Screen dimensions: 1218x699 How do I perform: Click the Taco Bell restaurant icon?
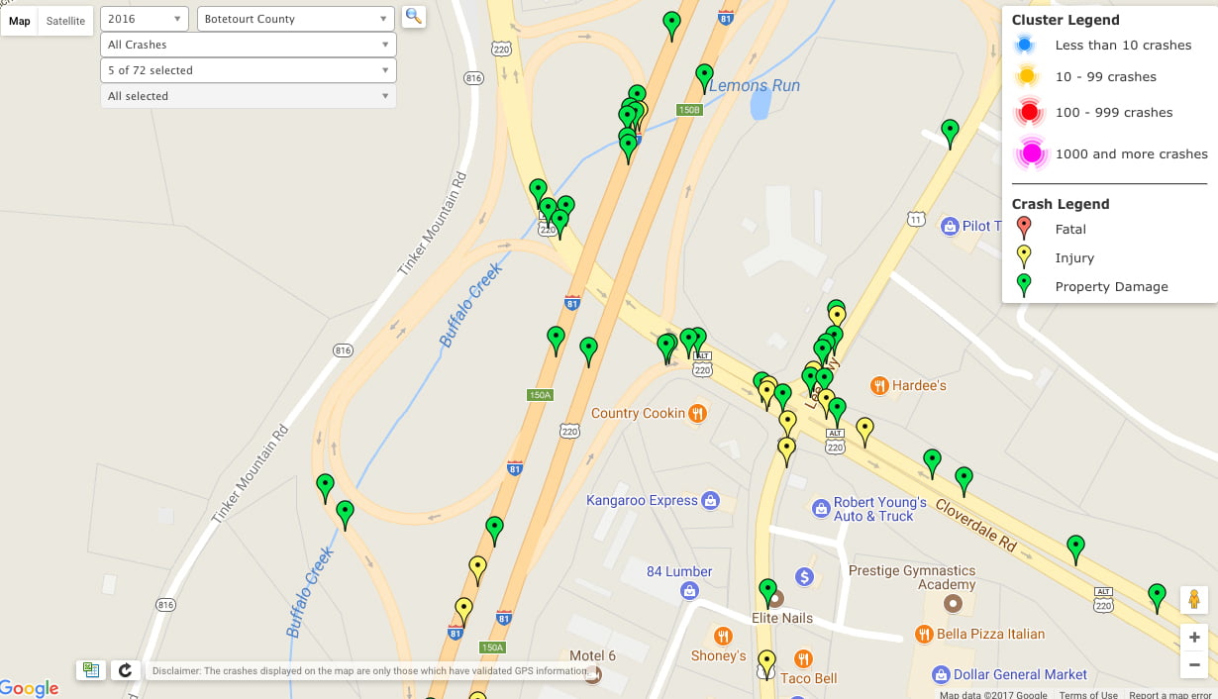click(x=802, y=659)
